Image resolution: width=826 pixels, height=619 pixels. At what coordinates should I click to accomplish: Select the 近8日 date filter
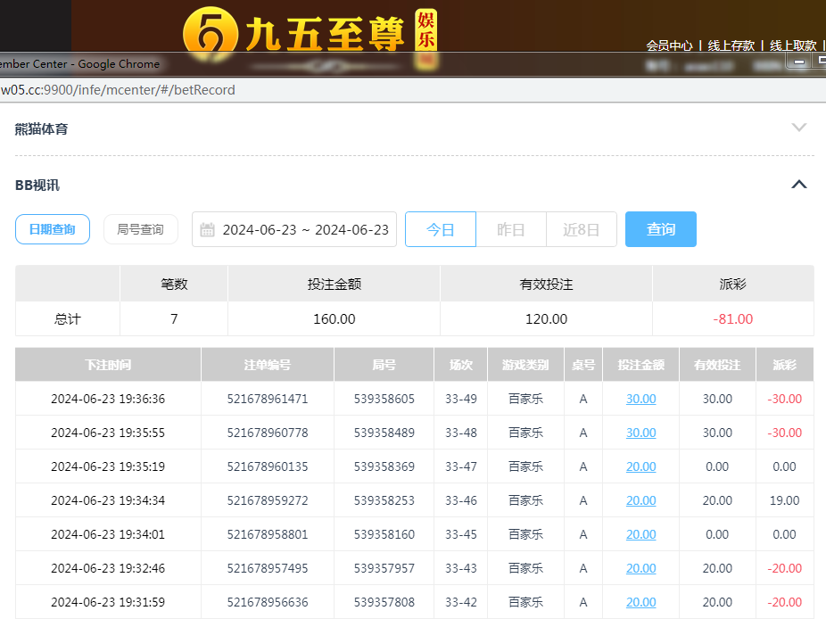point(581,229)
